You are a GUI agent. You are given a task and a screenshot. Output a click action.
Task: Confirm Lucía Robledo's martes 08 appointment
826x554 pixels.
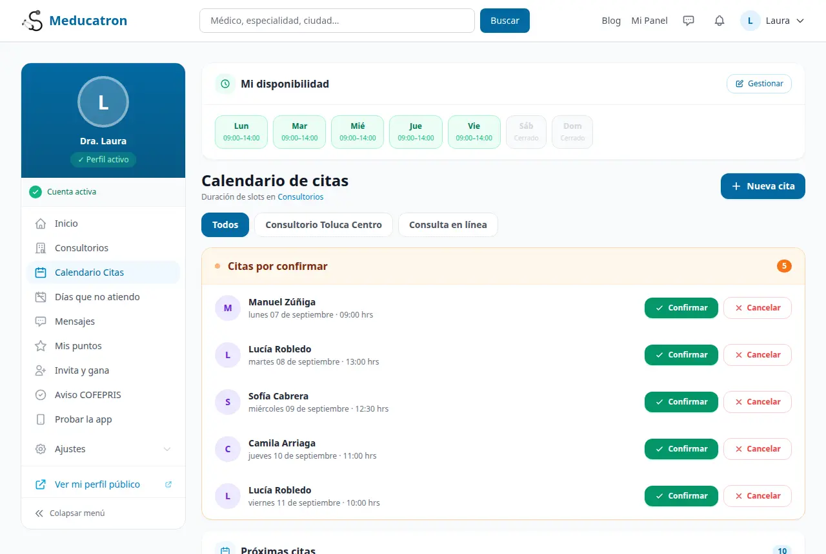point(681,355)
